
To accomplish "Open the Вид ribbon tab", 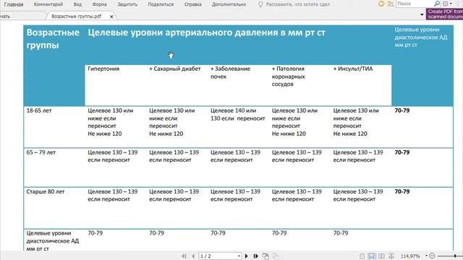I will [x=77, y=4].
